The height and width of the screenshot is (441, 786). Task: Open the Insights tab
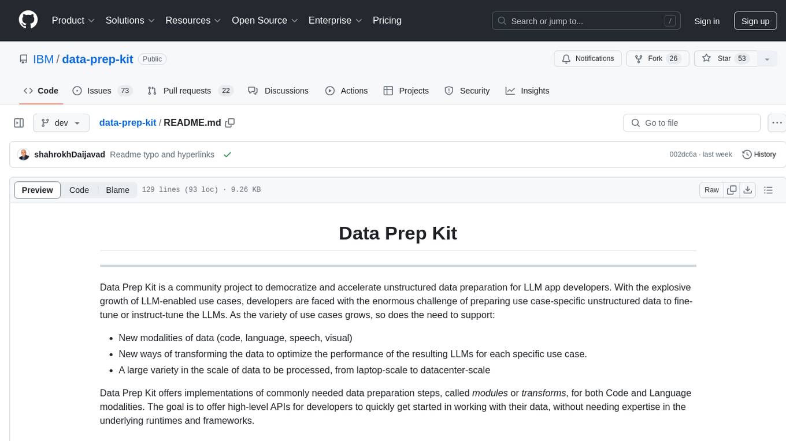tap(527, 91)
